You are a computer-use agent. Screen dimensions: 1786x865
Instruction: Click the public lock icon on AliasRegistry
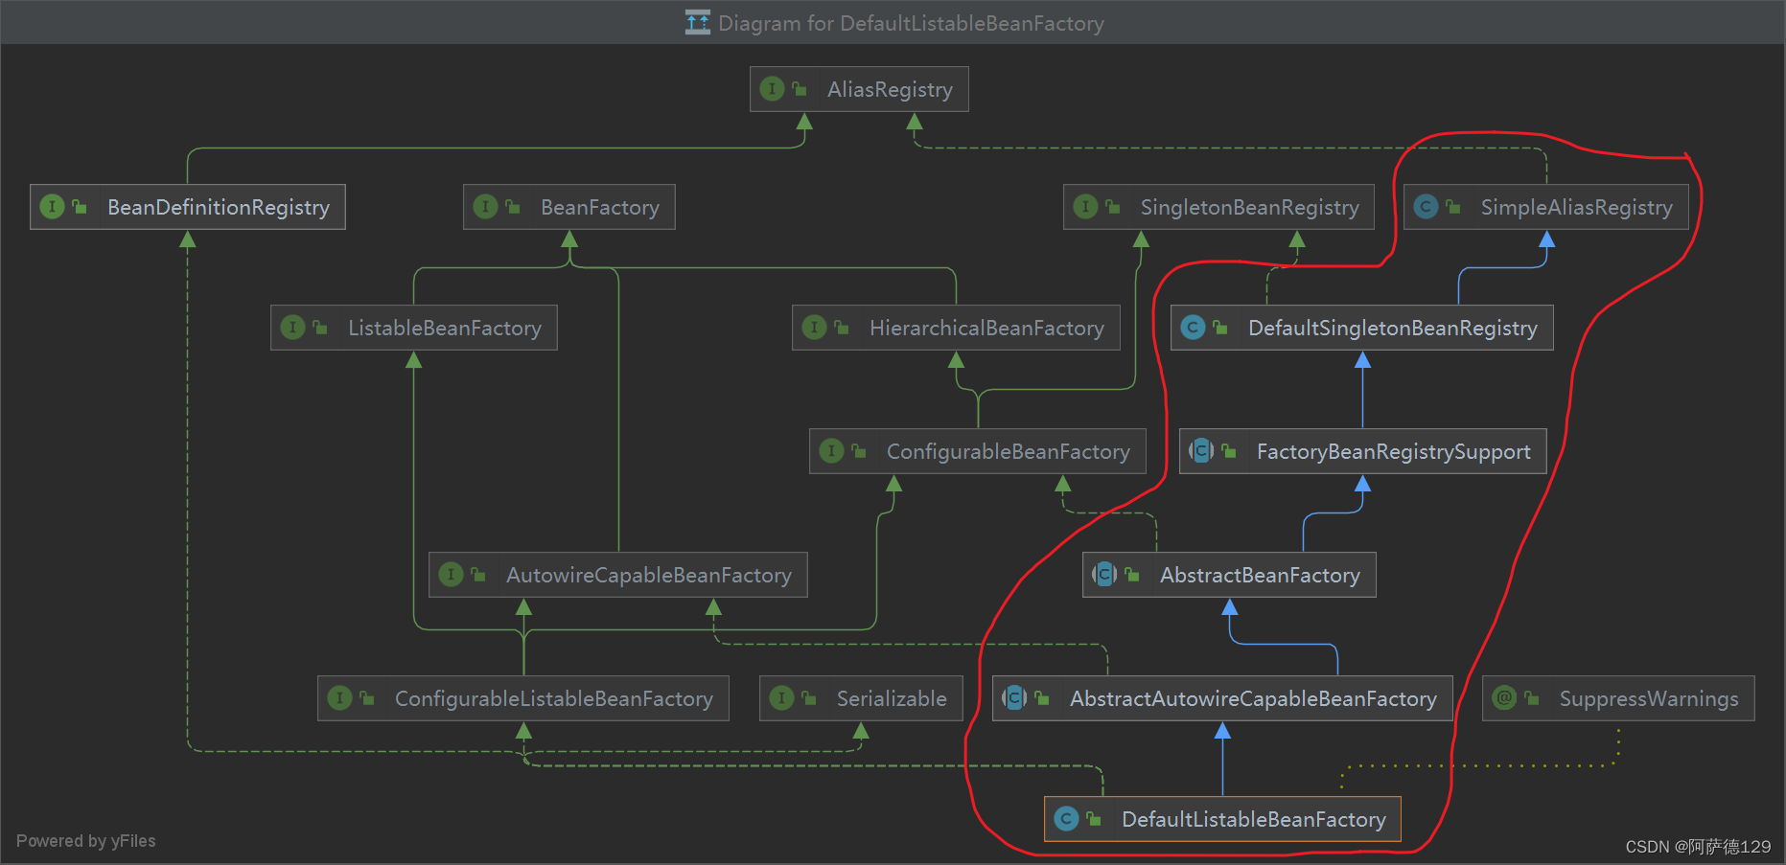[x=799, y=89]
